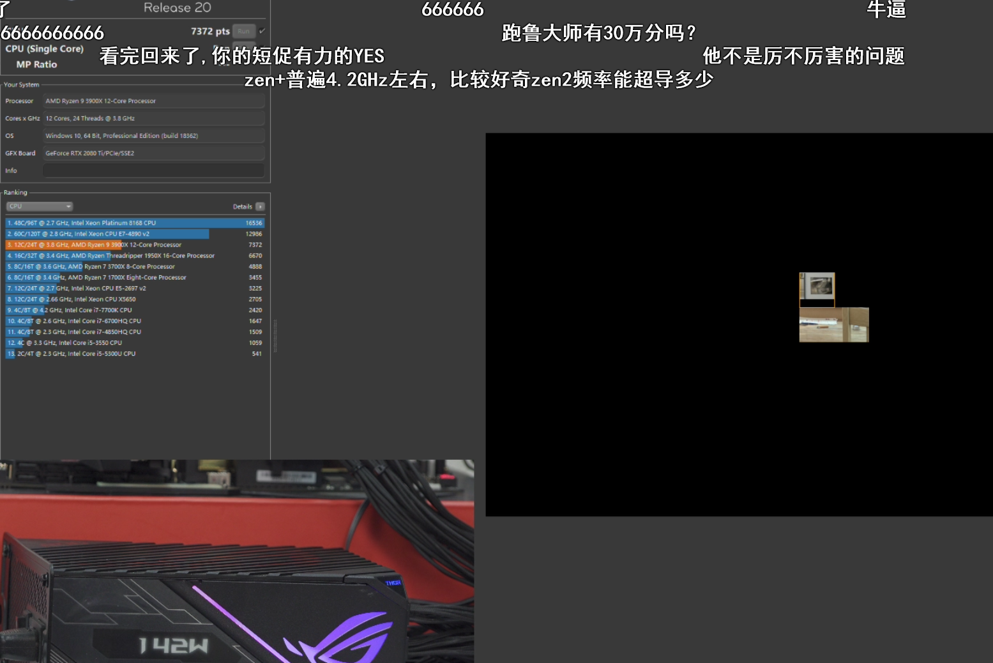Screen dimensions: 993x663
Task: Click into the empty Info field
Action: (153, 171)
